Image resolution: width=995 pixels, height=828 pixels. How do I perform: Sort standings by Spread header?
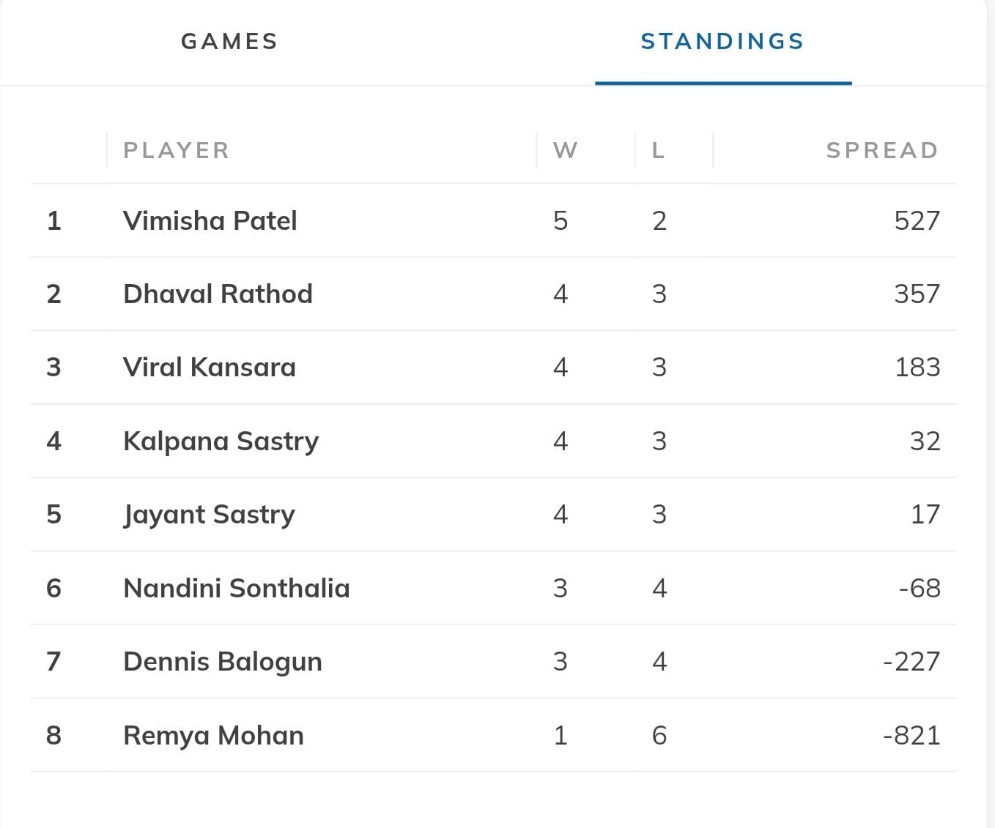coord(881,150)
